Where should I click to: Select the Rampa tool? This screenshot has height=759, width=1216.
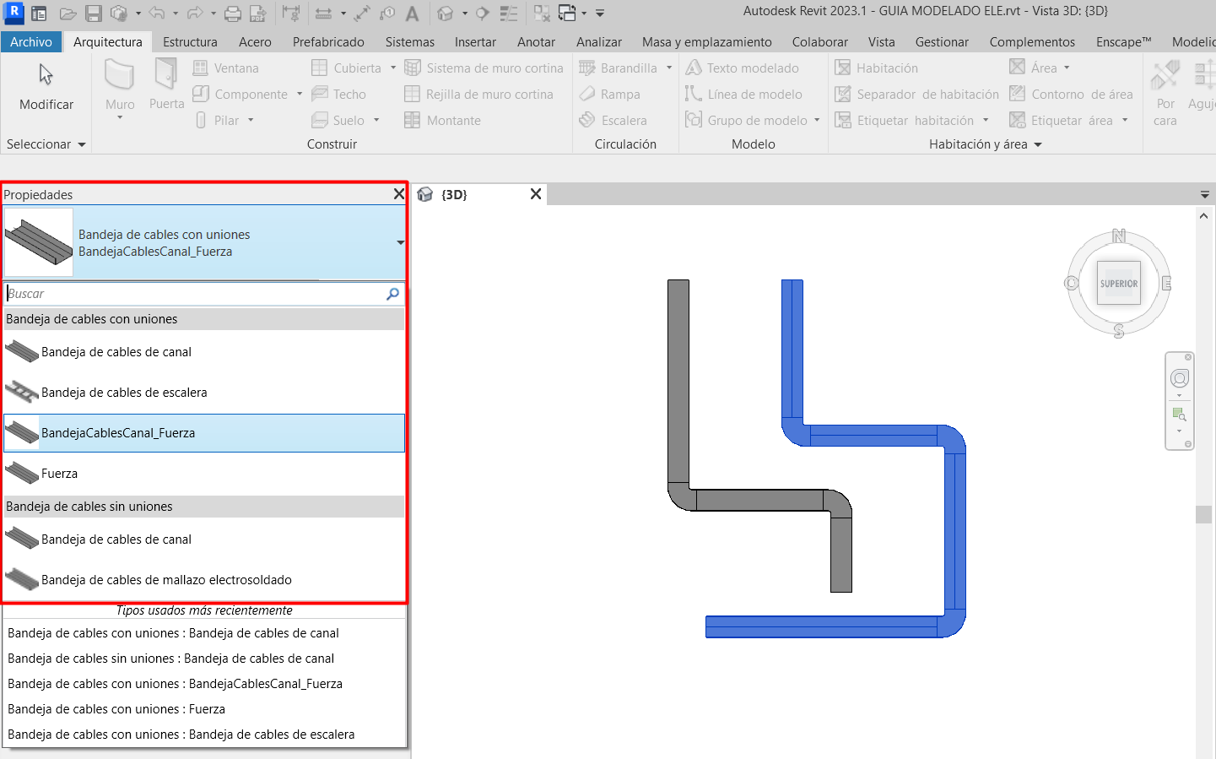tap(610, 95)
